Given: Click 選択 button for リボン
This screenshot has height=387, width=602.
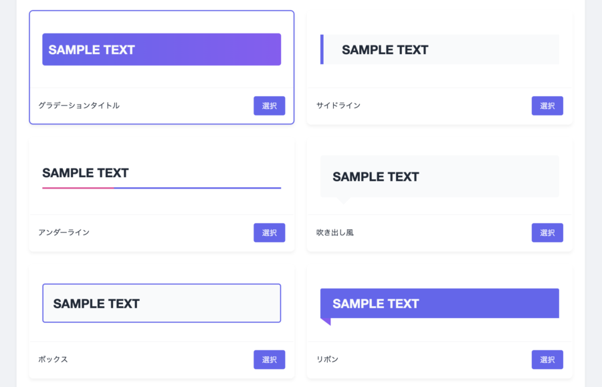Looking at the screenshot, I should point(547,360).
